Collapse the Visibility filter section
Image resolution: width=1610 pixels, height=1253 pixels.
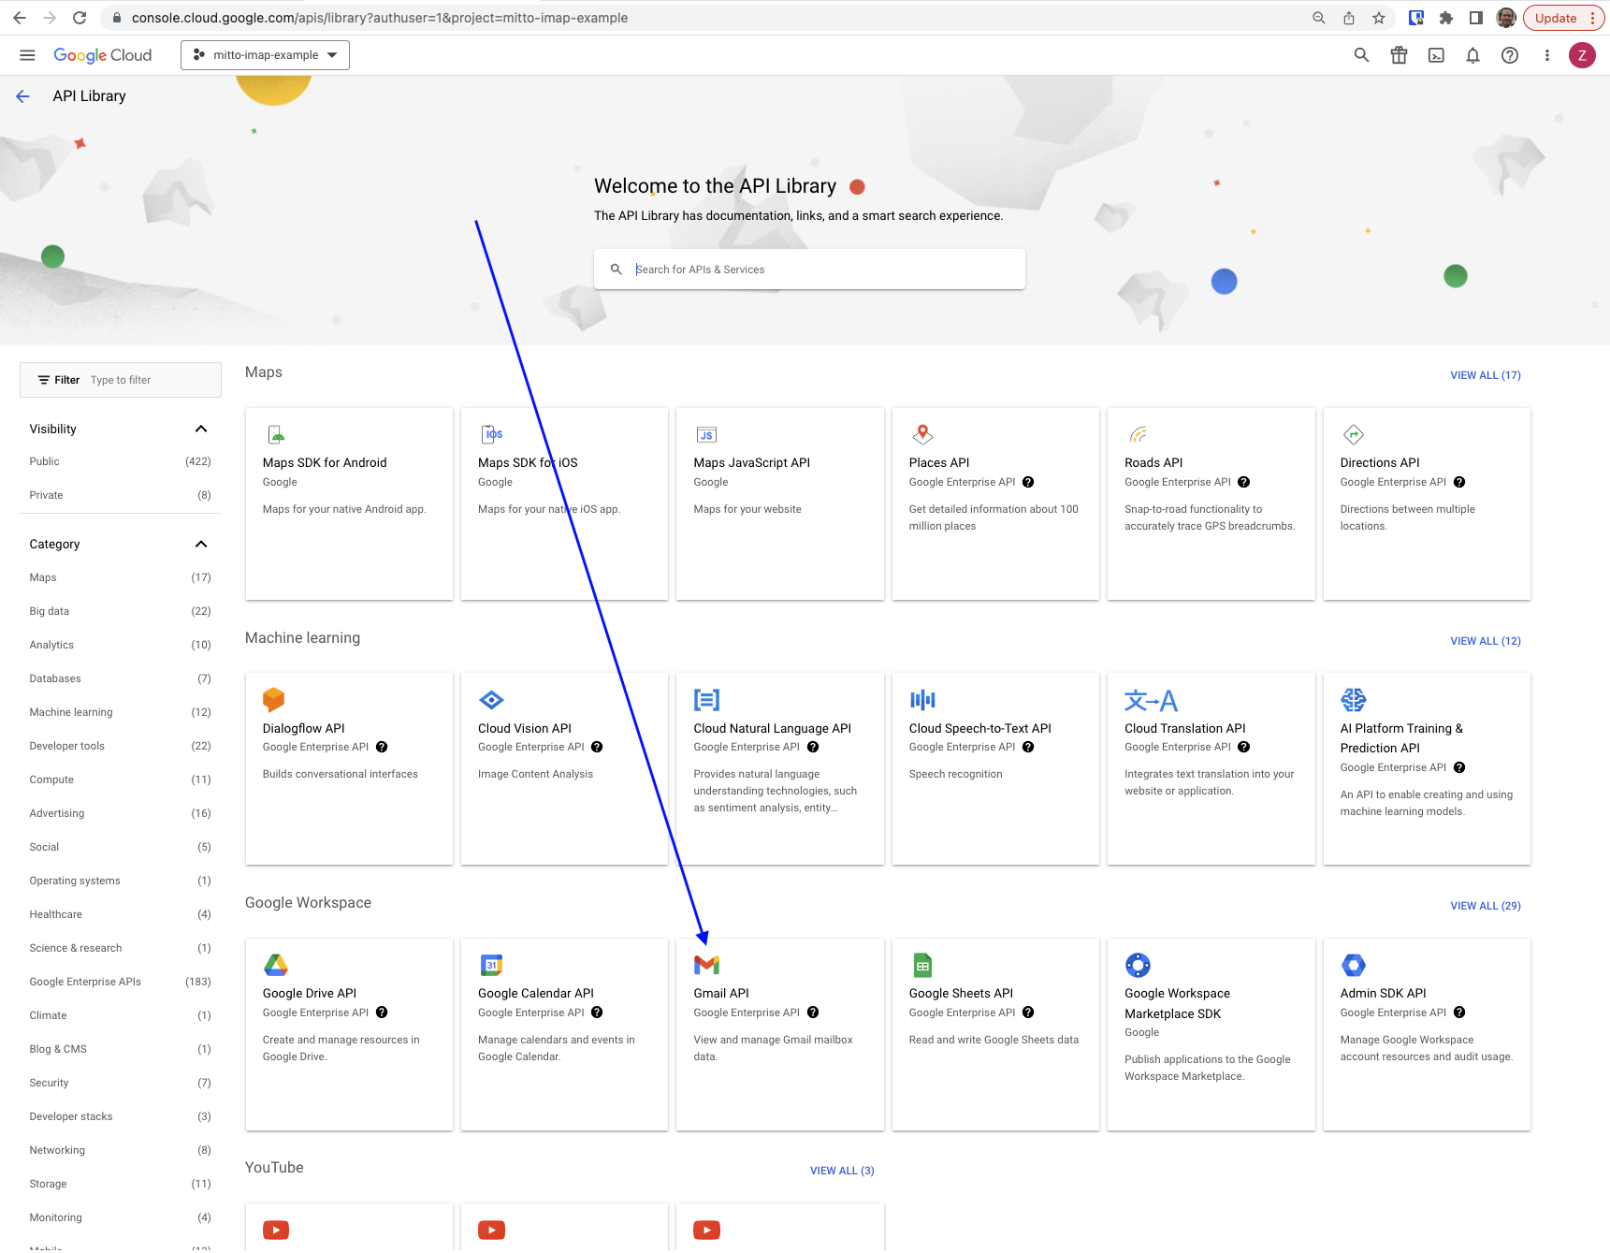[x=200, y=429]
